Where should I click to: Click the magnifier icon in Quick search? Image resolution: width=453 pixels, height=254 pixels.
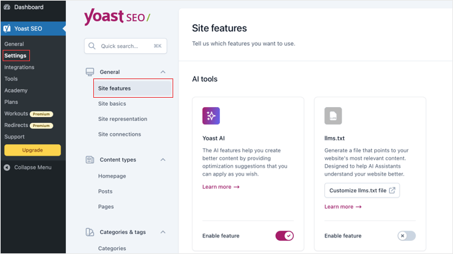click(x=92, y=46)
